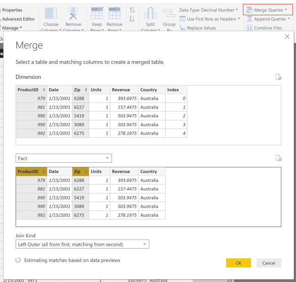Open the Manage dropdown

click(12, 28)
